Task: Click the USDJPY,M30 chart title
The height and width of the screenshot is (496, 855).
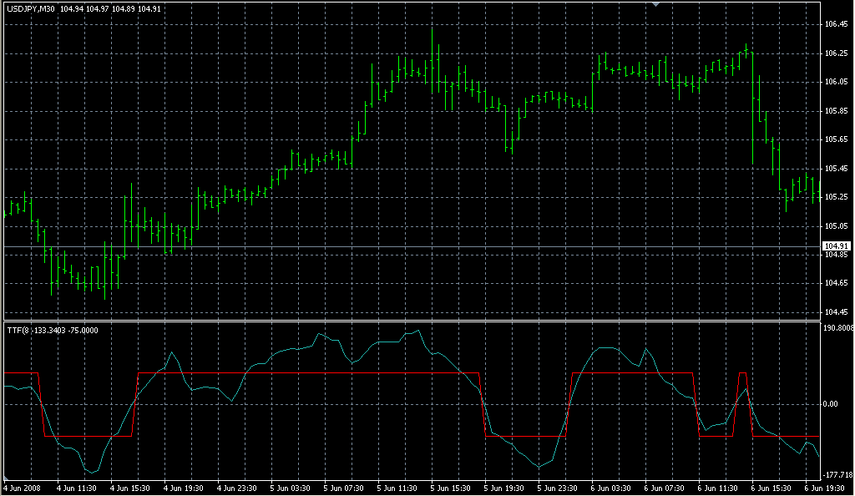Action: pos(31,9)
